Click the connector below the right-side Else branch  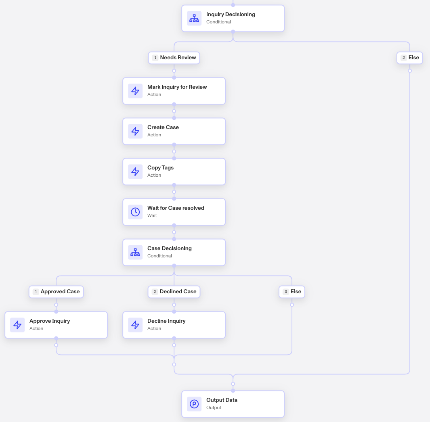click(410, 71)
